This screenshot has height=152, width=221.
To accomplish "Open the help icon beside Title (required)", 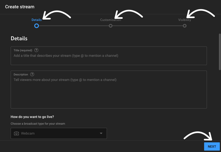I will pos(36,50).
